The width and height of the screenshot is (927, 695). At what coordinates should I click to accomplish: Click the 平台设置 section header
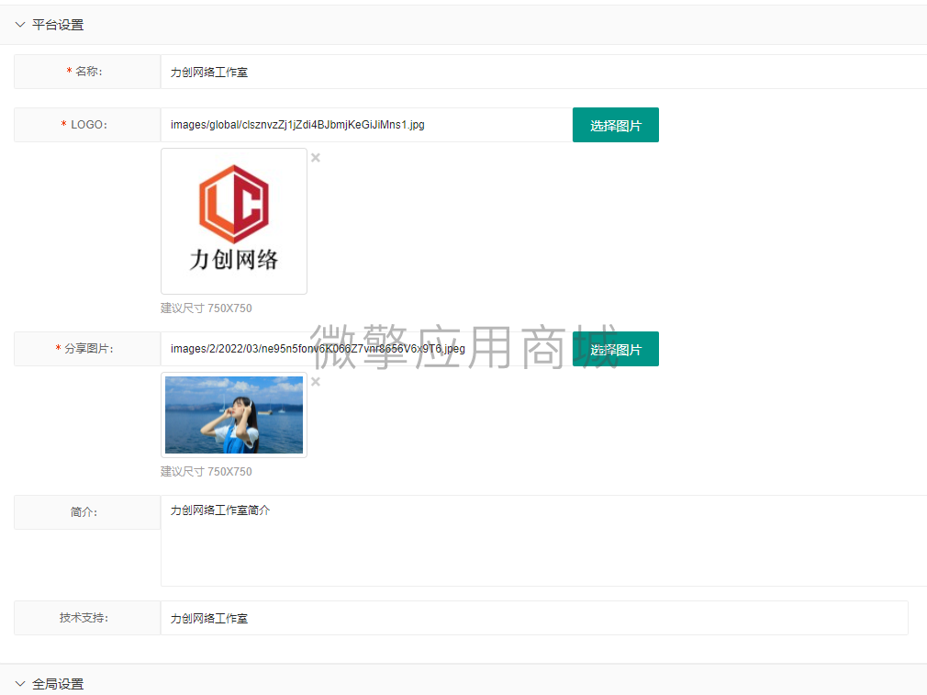point(57,25)
